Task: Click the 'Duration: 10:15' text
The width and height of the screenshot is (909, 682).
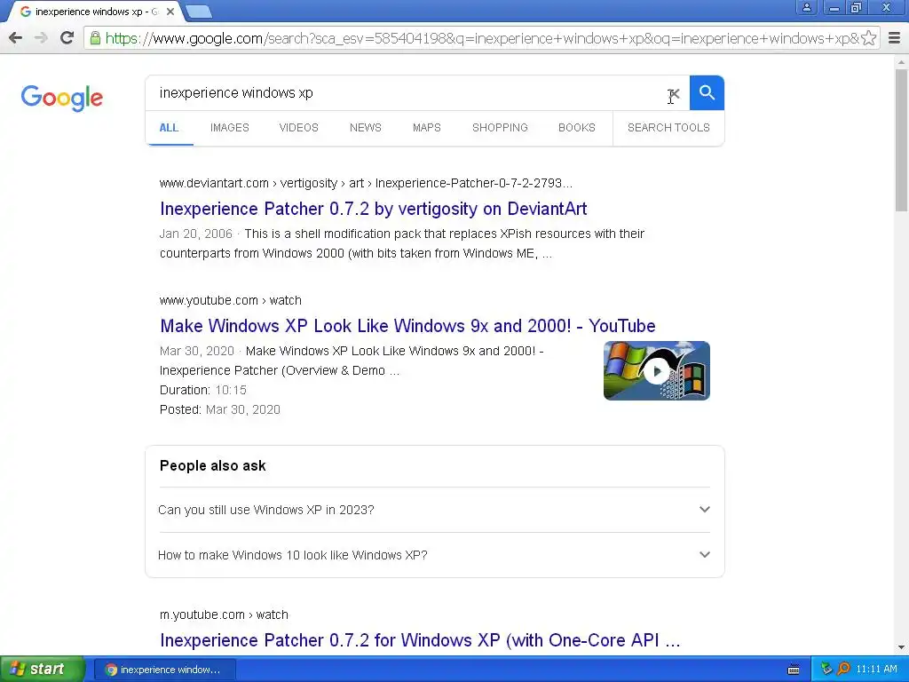Action: (x=203, y=390)
